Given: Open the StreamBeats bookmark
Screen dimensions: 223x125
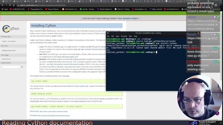Looking at the screenshot, I should pos(140,9).
